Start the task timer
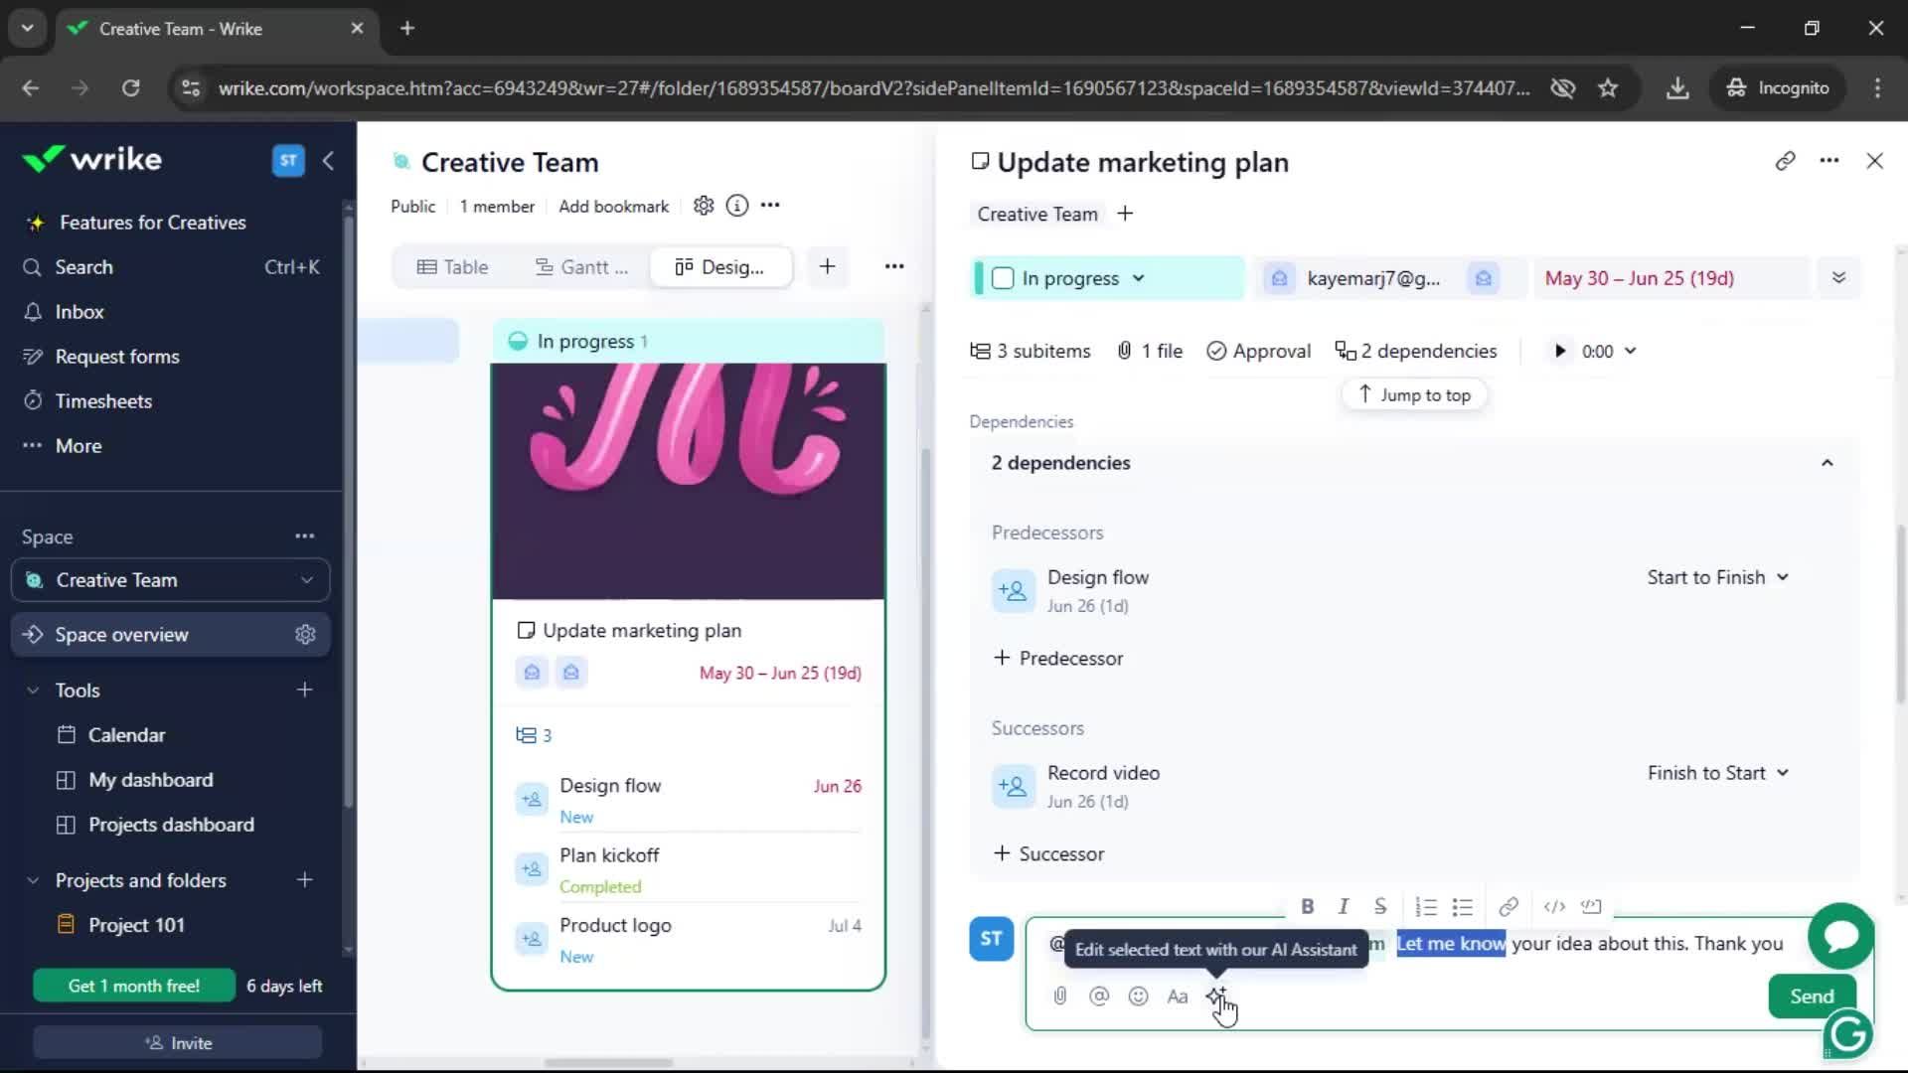This screenshot has height=1073, width=1908. click(1560, 351)
